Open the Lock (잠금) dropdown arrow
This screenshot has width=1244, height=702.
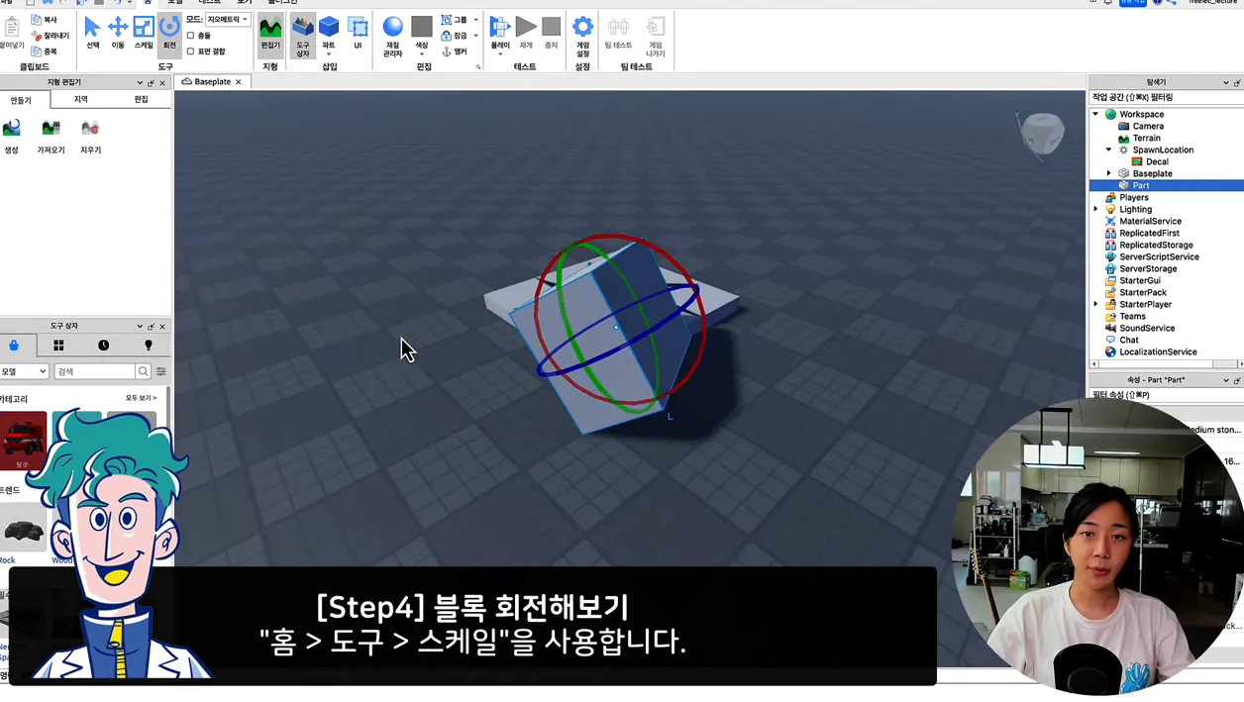tap(475, 36)
